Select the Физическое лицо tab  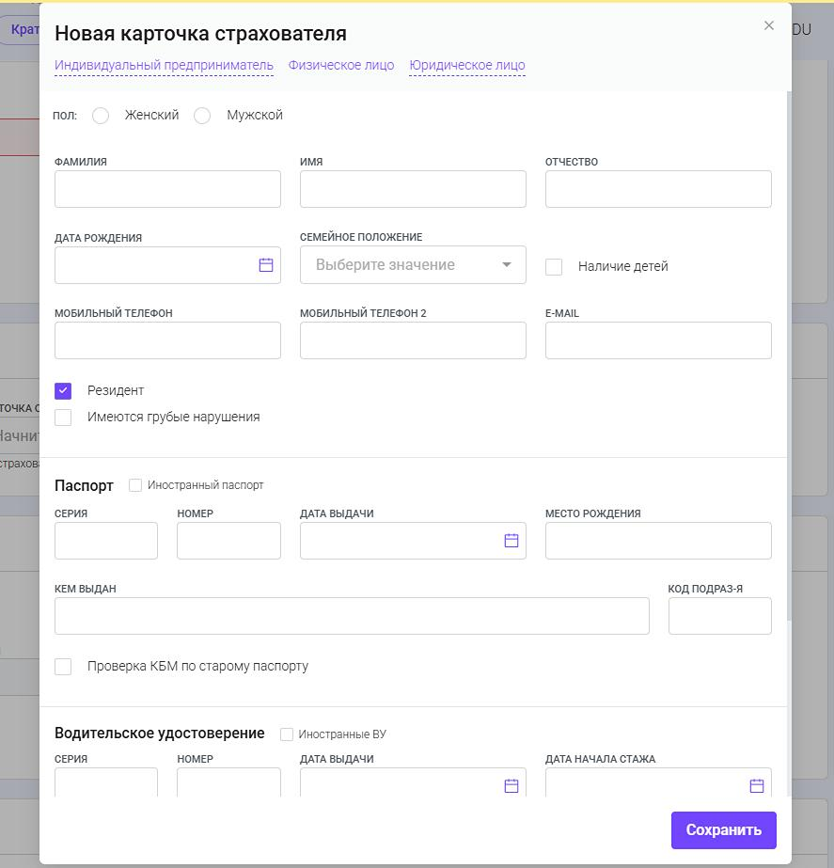pos(341,65)
